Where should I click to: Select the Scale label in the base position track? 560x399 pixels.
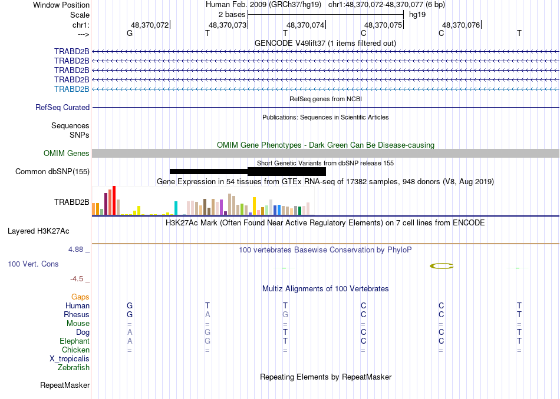(x=80, y=15)
